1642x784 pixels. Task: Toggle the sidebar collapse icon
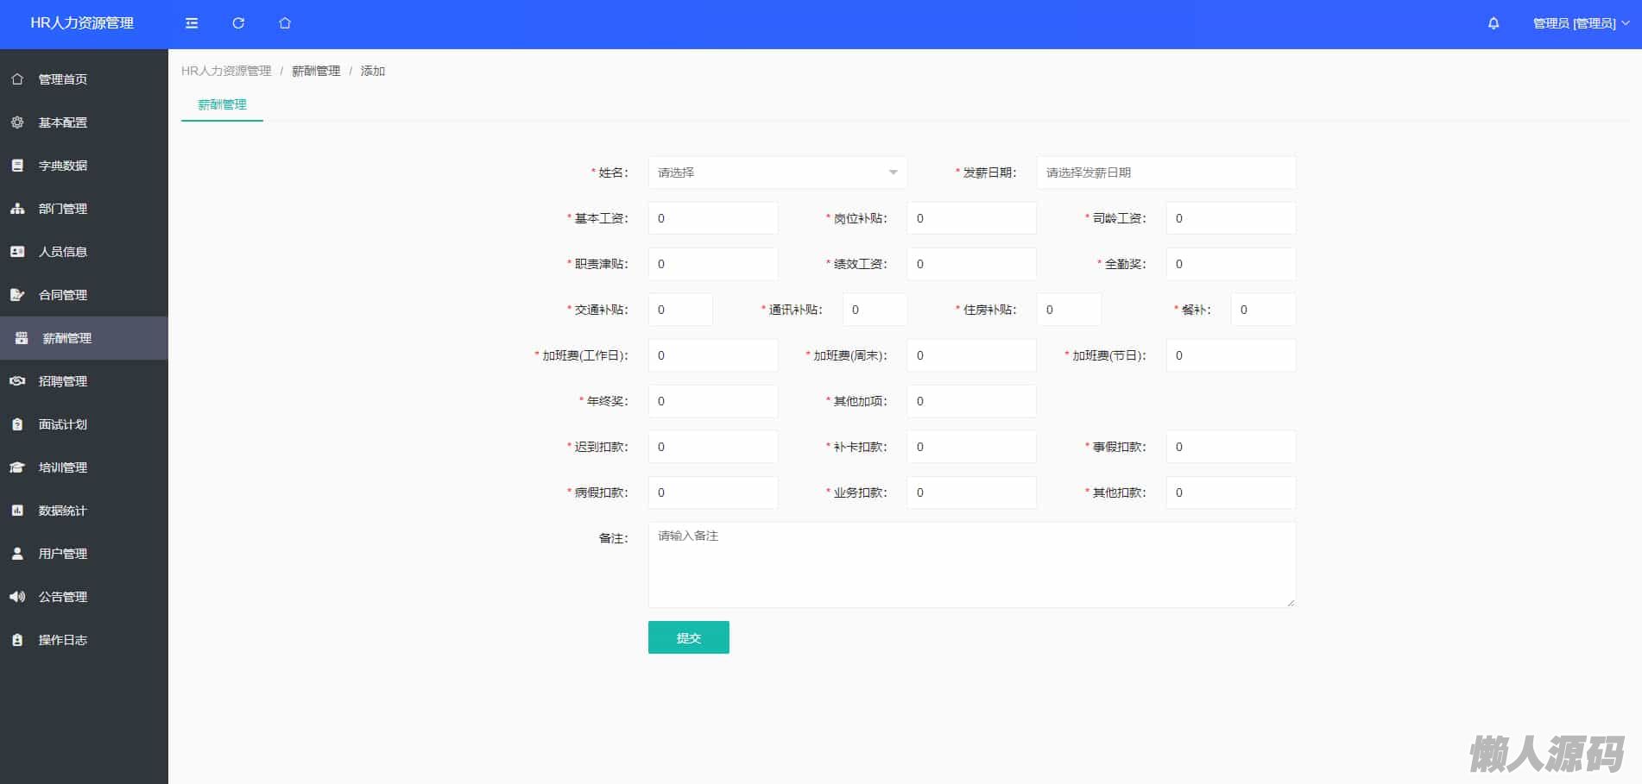[x=192, y=23]
